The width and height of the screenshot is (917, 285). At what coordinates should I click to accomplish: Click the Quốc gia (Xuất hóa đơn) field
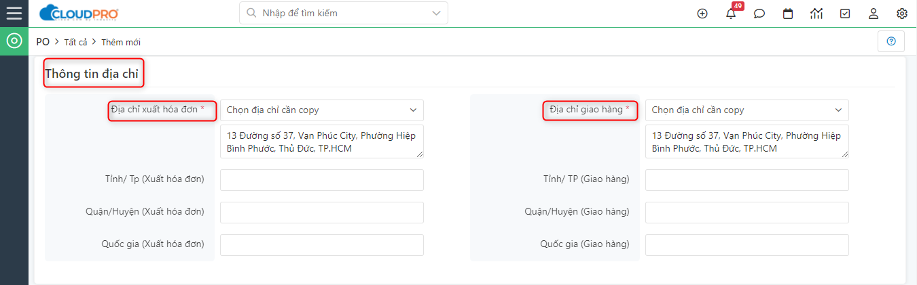[x=322, y=245]
